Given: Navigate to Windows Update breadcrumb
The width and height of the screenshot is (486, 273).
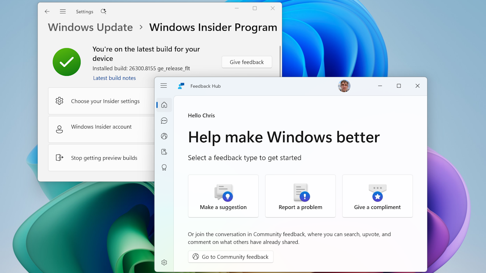Looking at the screenshot, I should click(x=90, y=27).
